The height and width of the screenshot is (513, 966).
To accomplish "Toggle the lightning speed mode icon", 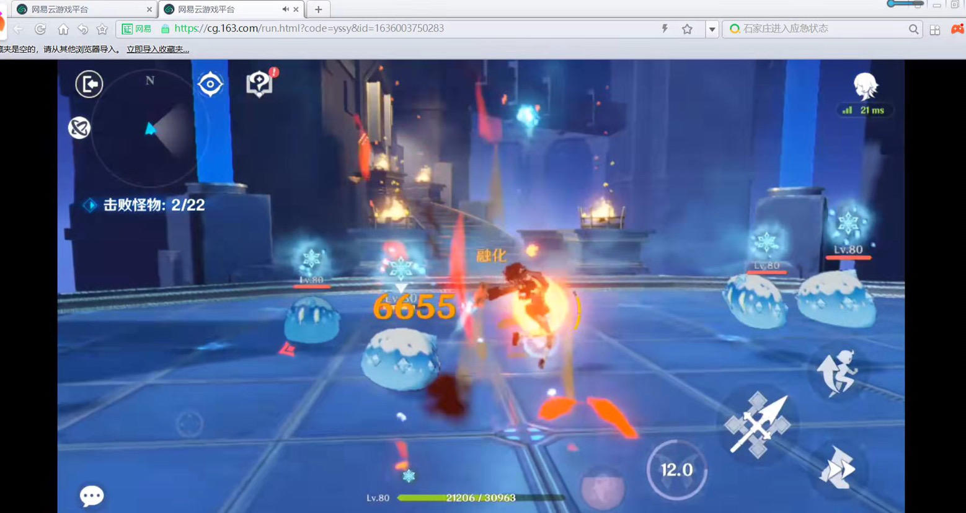I will [665, 28].
